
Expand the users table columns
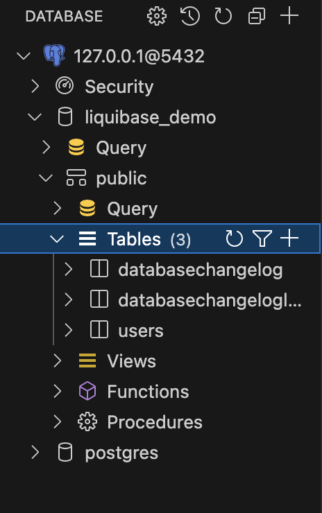point(68,331)
